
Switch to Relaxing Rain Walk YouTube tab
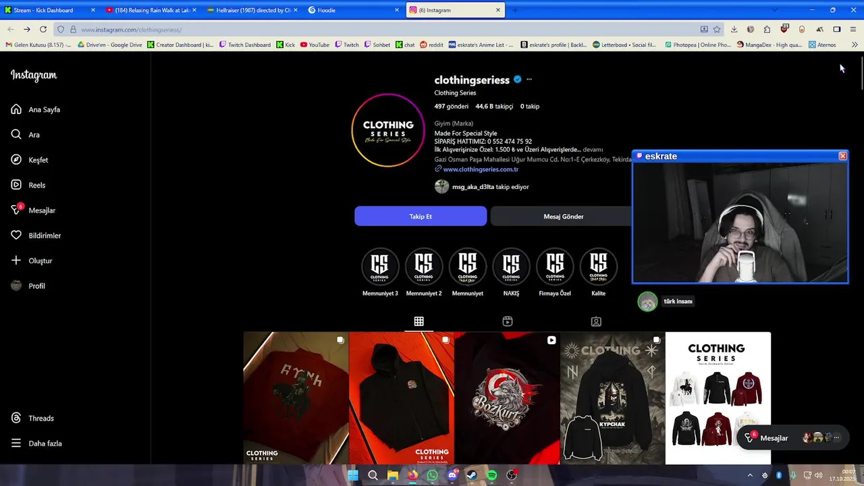(x=152, y=10)
